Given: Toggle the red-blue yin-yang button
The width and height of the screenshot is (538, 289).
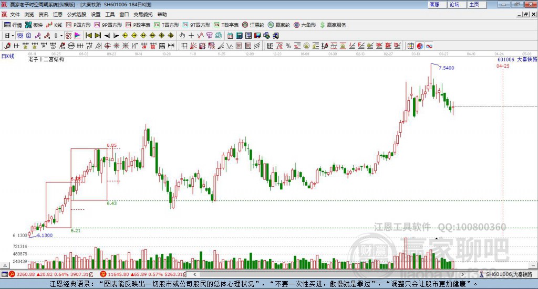Looking at the screenshot, I should (x=420, y=46).
